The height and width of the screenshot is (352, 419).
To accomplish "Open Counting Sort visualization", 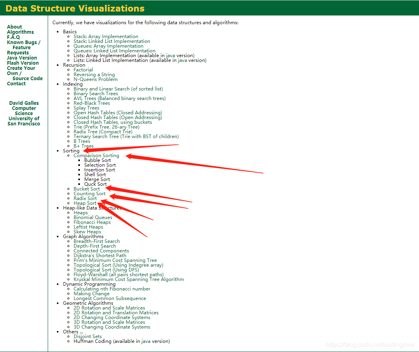I will pyautogui.click(x=89, y=194).
